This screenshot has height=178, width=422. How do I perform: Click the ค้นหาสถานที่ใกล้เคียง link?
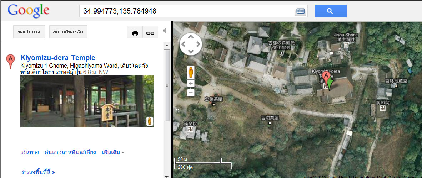click(x=70, y=152)
